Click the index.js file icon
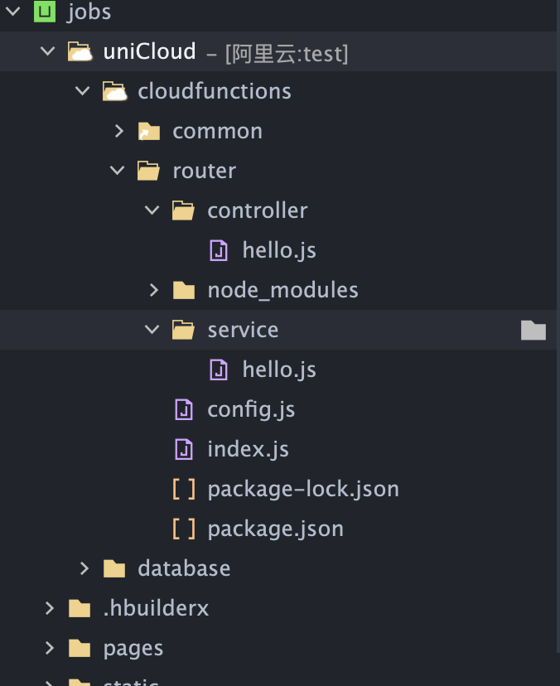 click(x=184, y=449)
